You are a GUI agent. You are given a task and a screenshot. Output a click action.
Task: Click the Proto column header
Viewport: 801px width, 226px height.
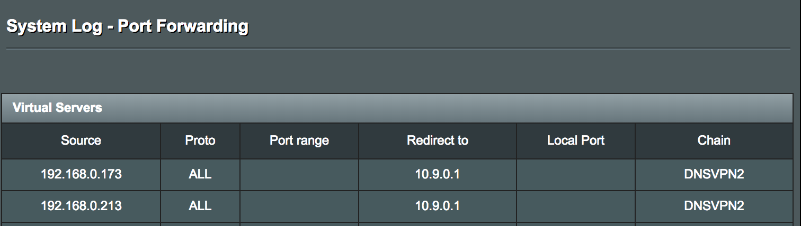[200, 140]
